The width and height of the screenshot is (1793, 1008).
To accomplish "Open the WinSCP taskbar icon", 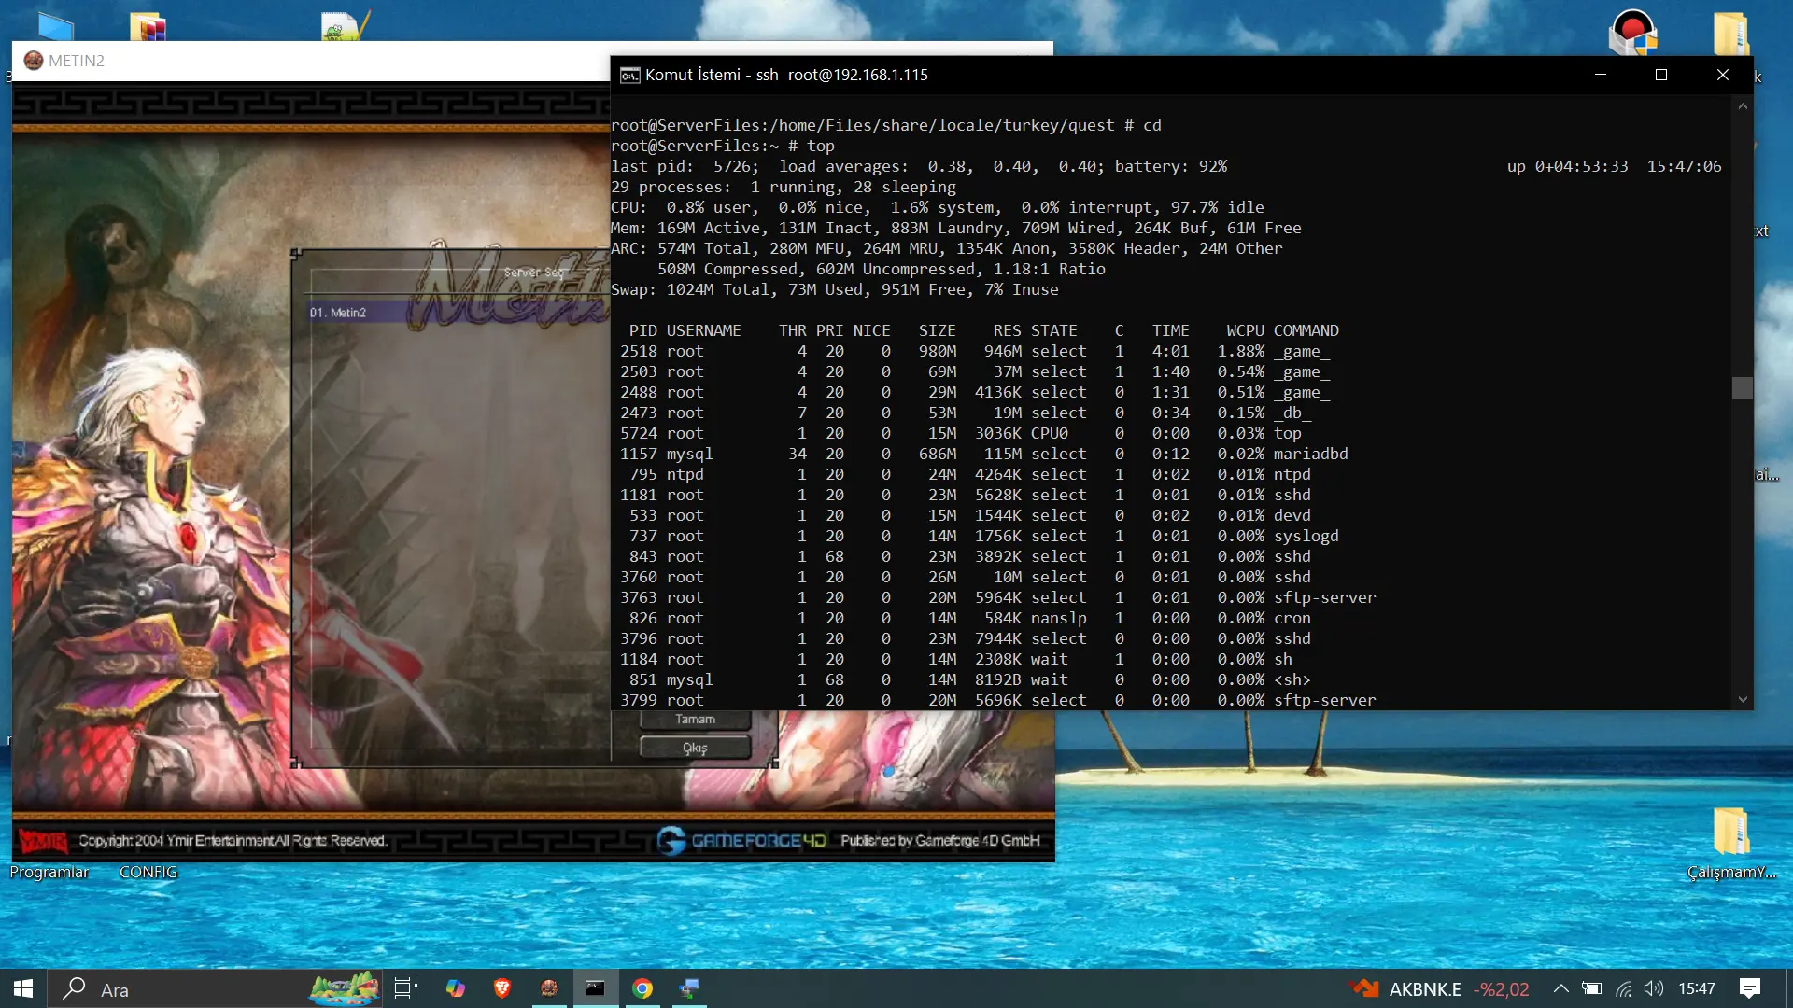I will (x=689, y=988).
